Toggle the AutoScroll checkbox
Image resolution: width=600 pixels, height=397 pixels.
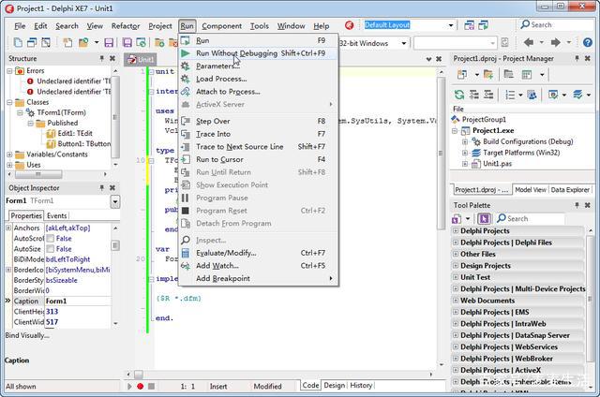[51, 238]
